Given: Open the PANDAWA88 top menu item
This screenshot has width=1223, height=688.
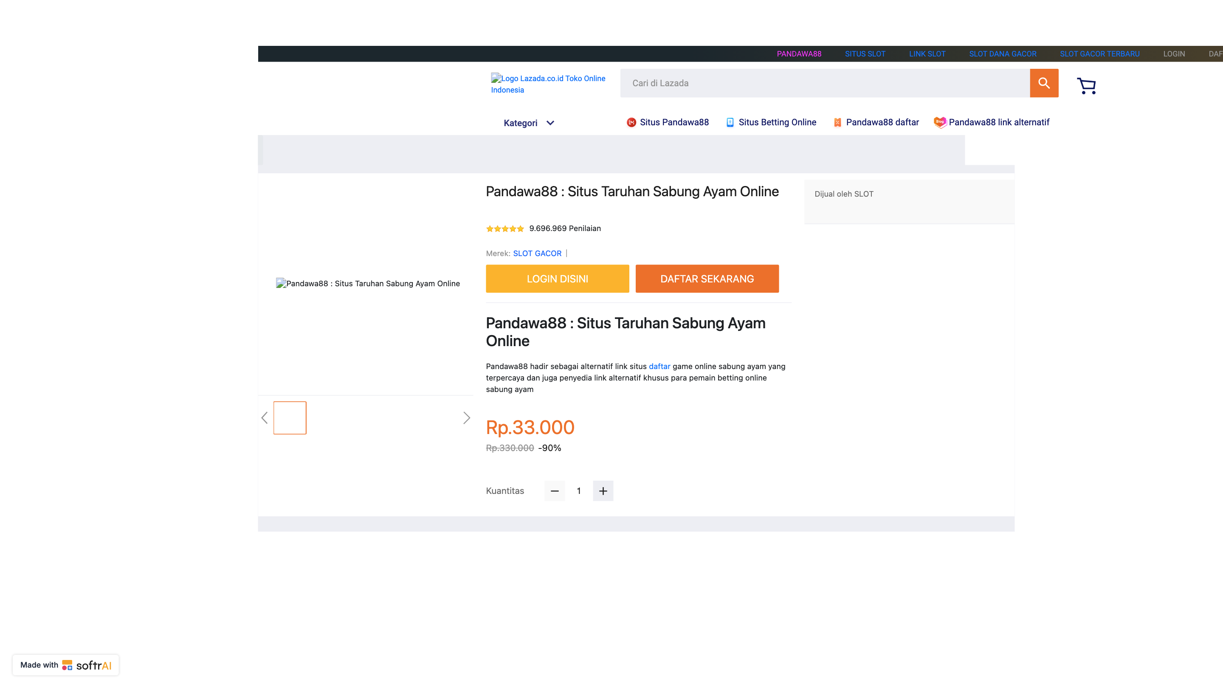Looking at the screenshot, I should tap(798, 54).
